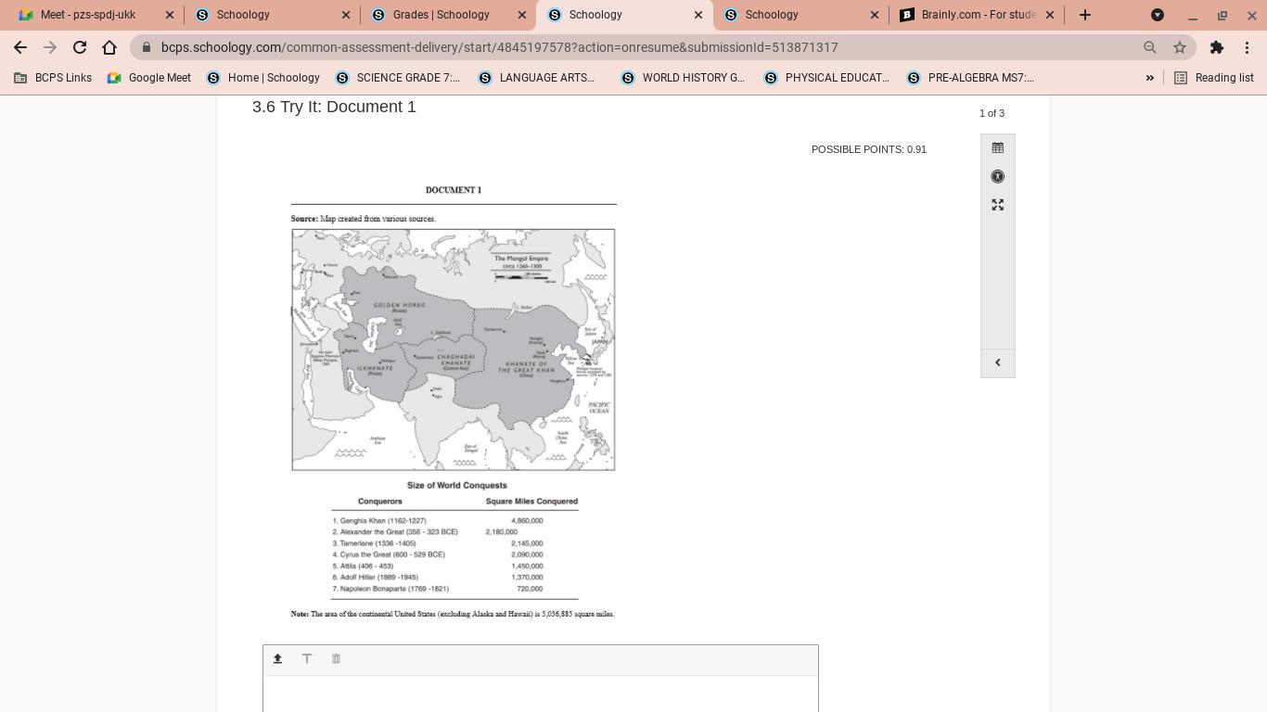Open the accessibility options icon

tap(997, 176)
